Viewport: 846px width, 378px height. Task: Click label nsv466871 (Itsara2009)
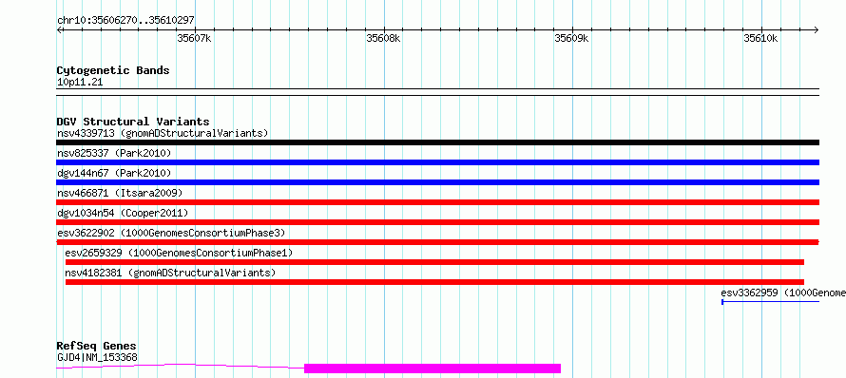pos(120,193)
